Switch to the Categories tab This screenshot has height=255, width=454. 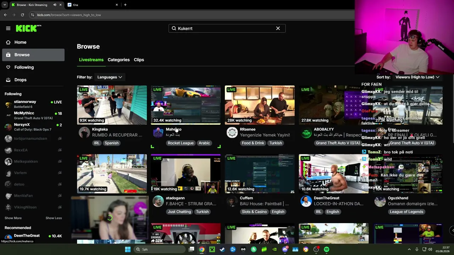[x=118, y=60]
